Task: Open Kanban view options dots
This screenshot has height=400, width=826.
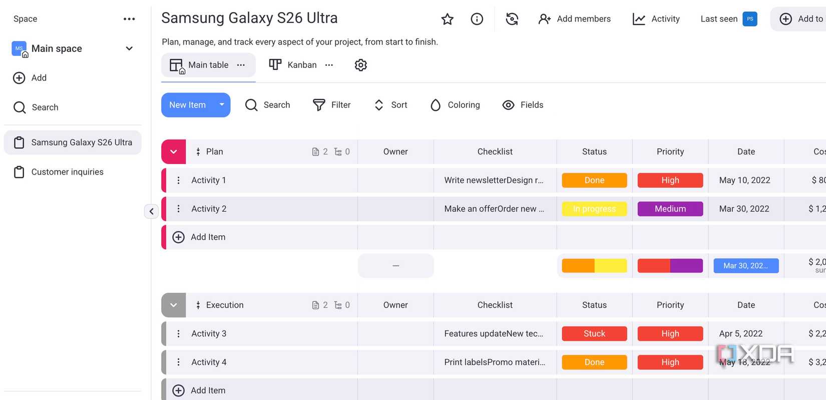Action: pos(329,65)
